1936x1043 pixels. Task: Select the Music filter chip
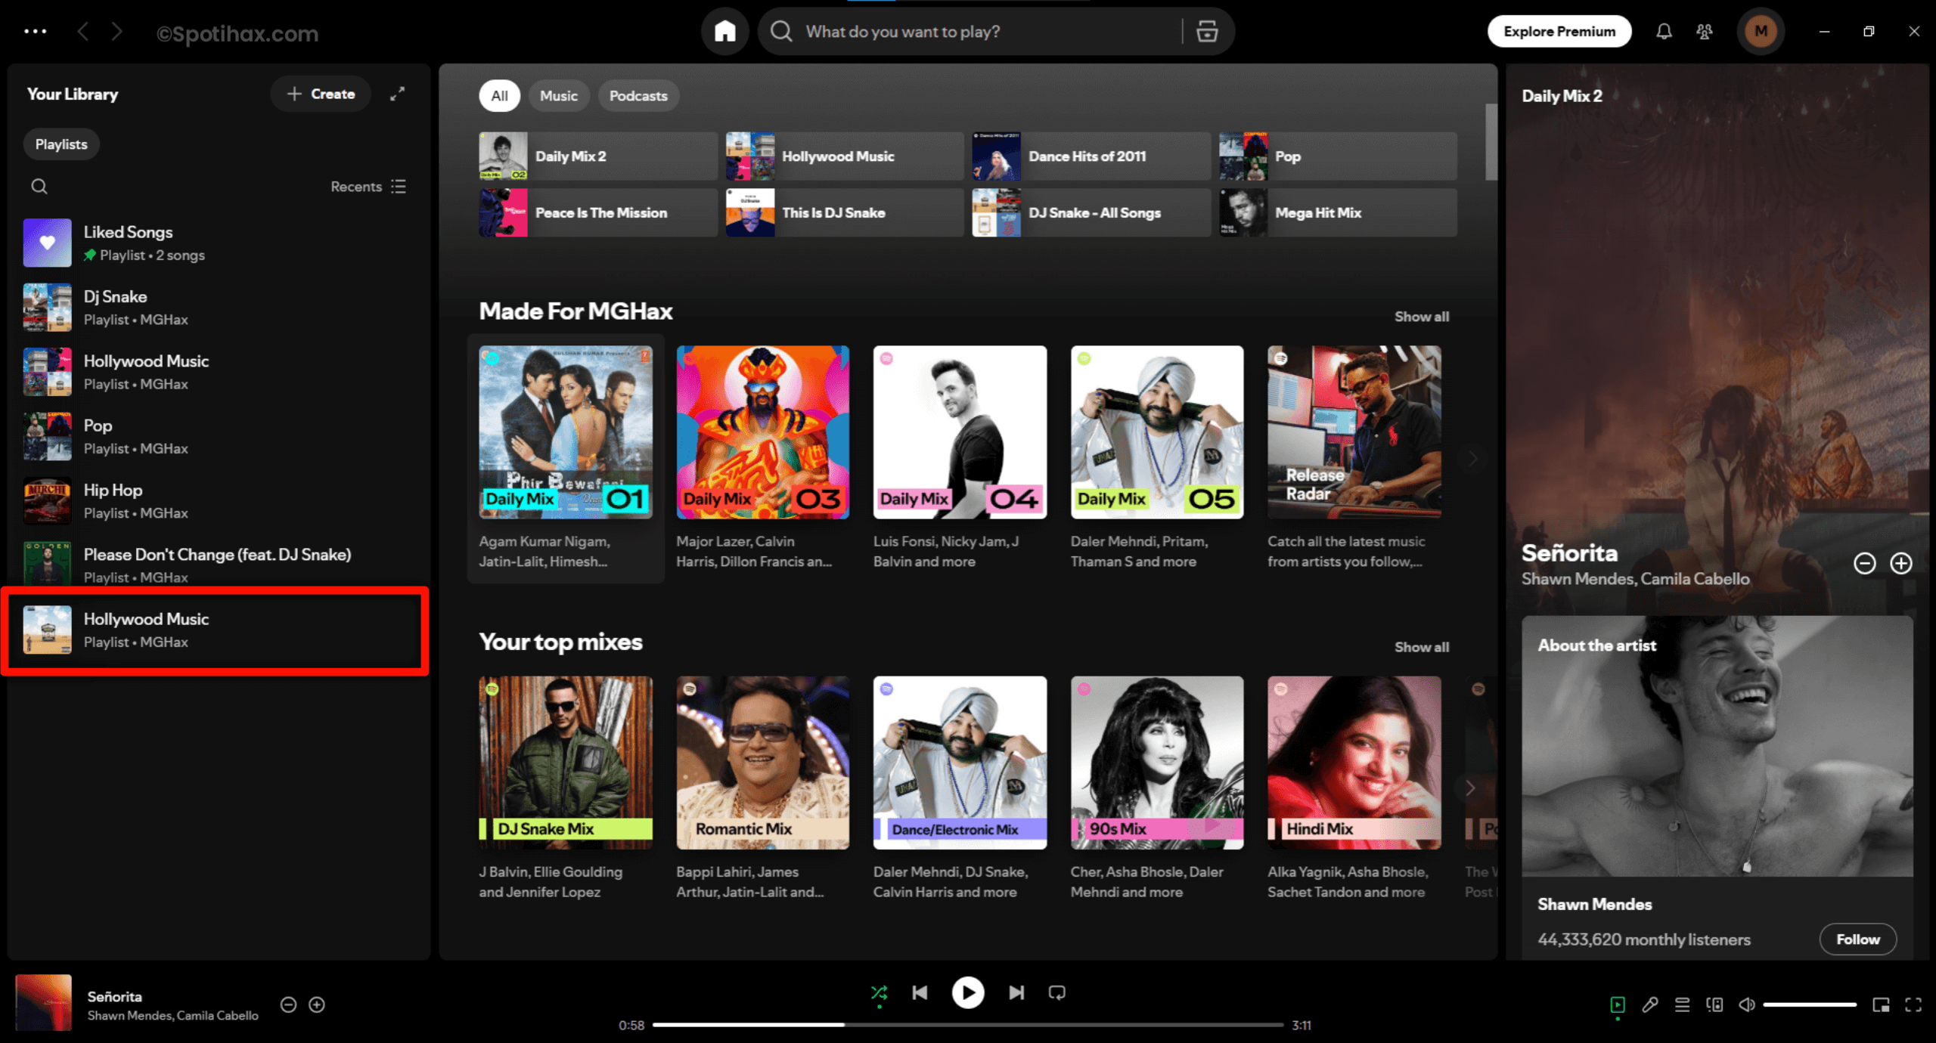(558, 96)
